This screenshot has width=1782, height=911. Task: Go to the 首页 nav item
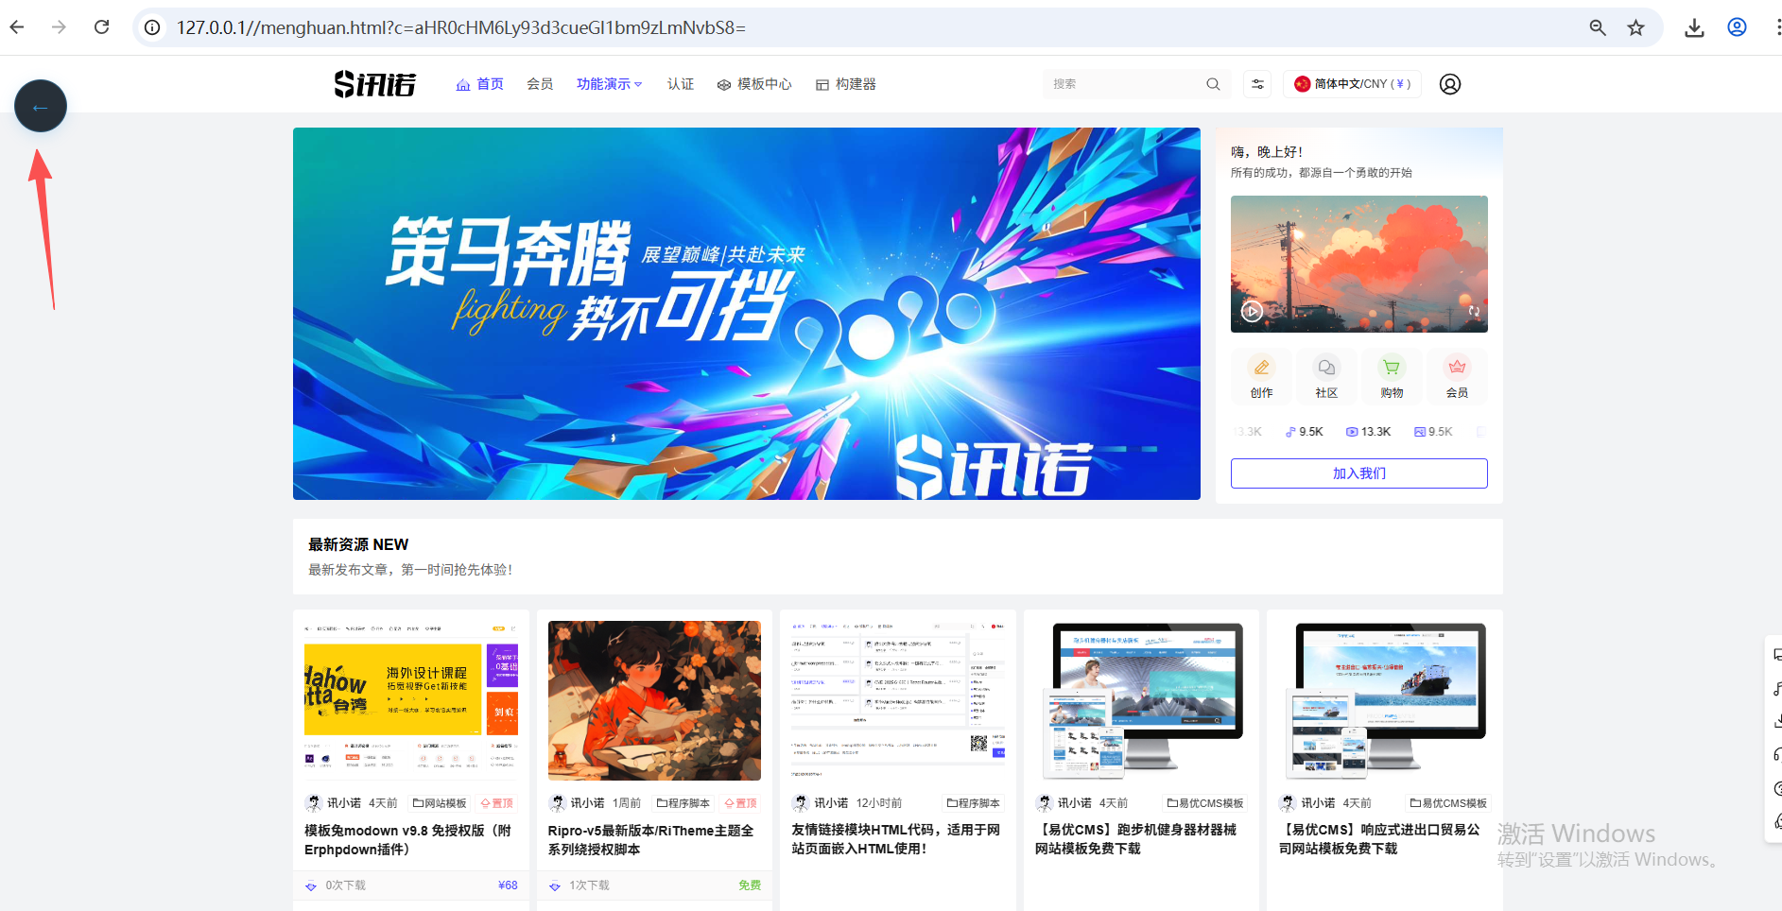[479, 84]
